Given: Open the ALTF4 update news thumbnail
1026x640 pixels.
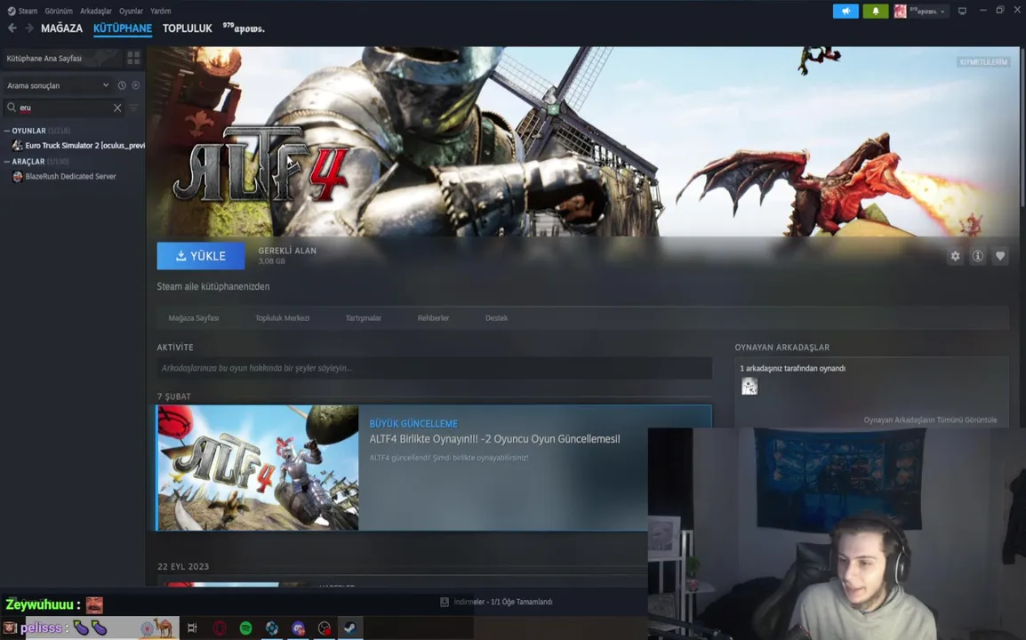Looking at the screenshot, I should [258, 468].
